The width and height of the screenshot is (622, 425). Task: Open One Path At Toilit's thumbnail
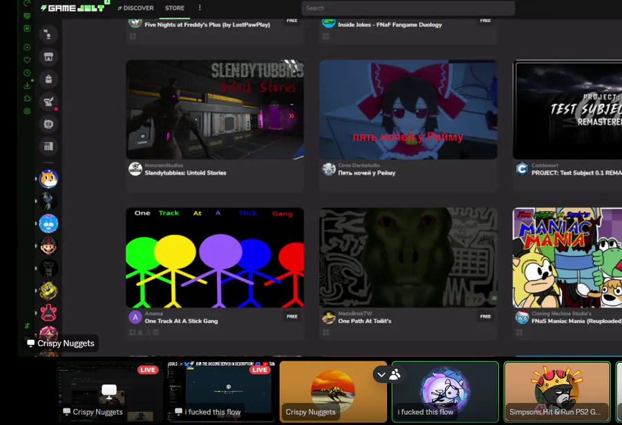(x=408, y=258)
